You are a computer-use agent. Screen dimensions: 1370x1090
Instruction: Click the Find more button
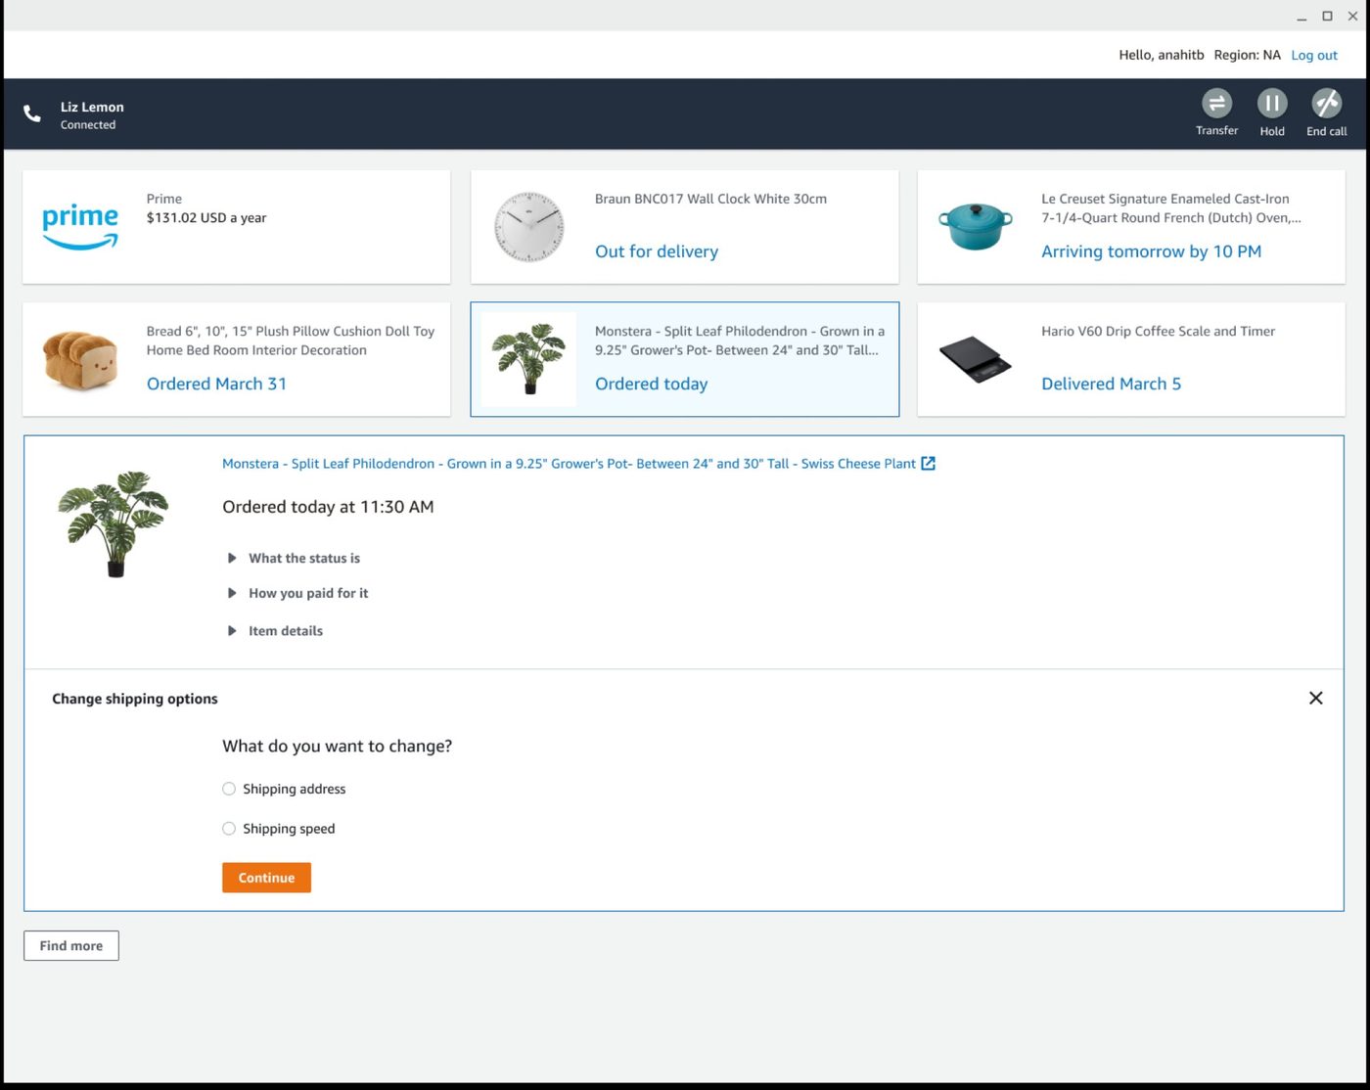coord(71,945)
